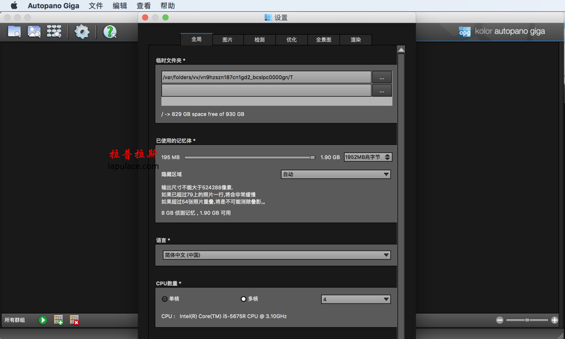
Task: Select the 单核 (single core) radio button
Action: tap(164, 299)
